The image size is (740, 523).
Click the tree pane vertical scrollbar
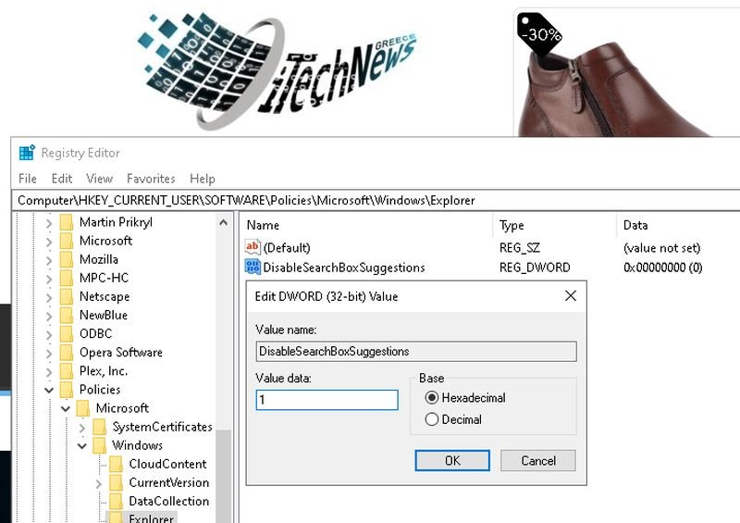pos(224,370)
